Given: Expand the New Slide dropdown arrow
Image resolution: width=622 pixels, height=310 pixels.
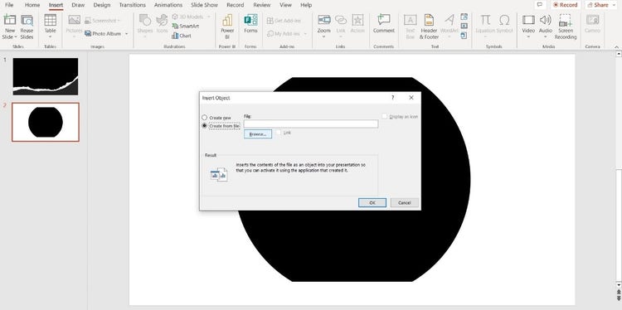Looking at the screenshot, I should pyautogui.click(x=16, y=37).
